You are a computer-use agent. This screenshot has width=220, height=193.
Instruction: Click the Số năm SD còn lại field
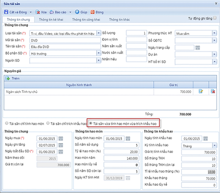[121, 171]
